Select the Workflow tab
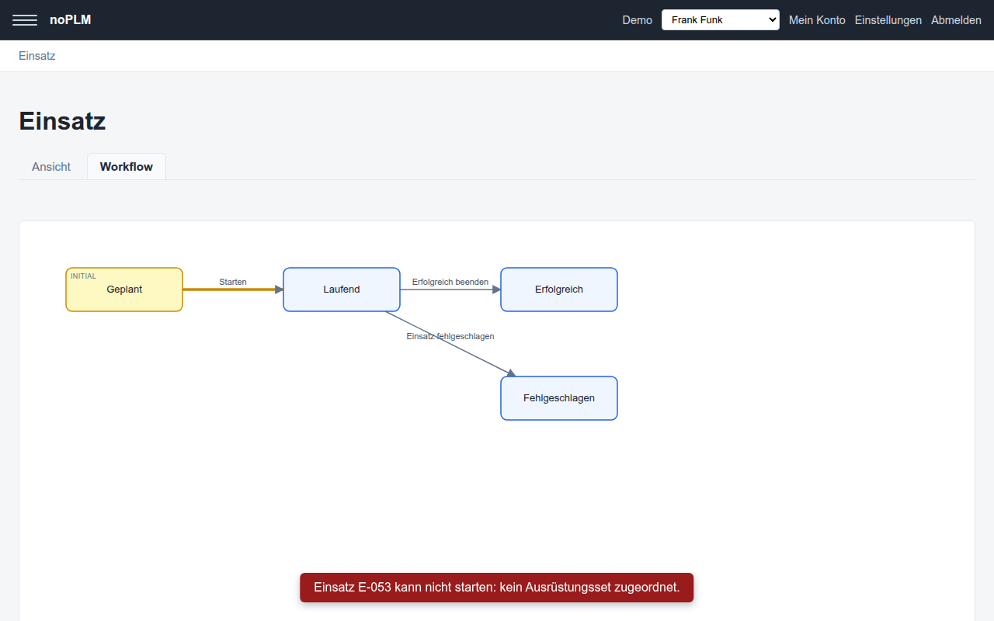This screenshot has width=994, height=621. click(127, 167)
